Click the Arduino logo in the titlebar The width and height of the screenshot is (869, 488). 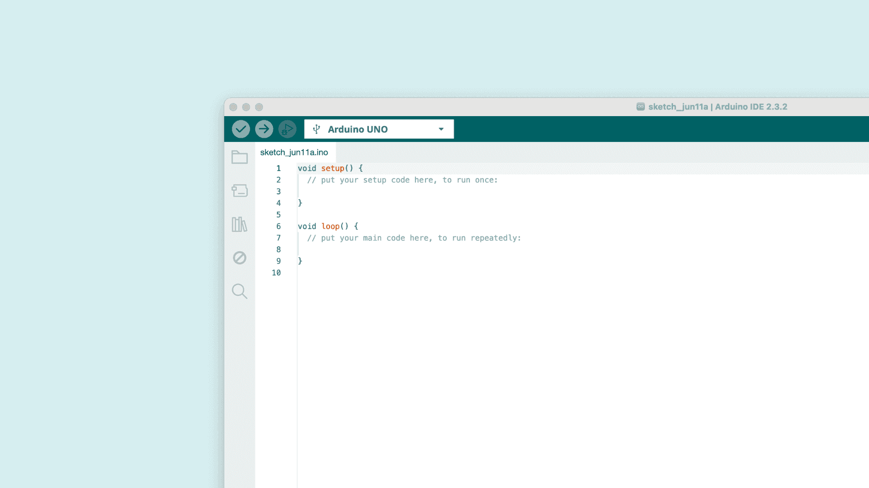tap(640, 107)
